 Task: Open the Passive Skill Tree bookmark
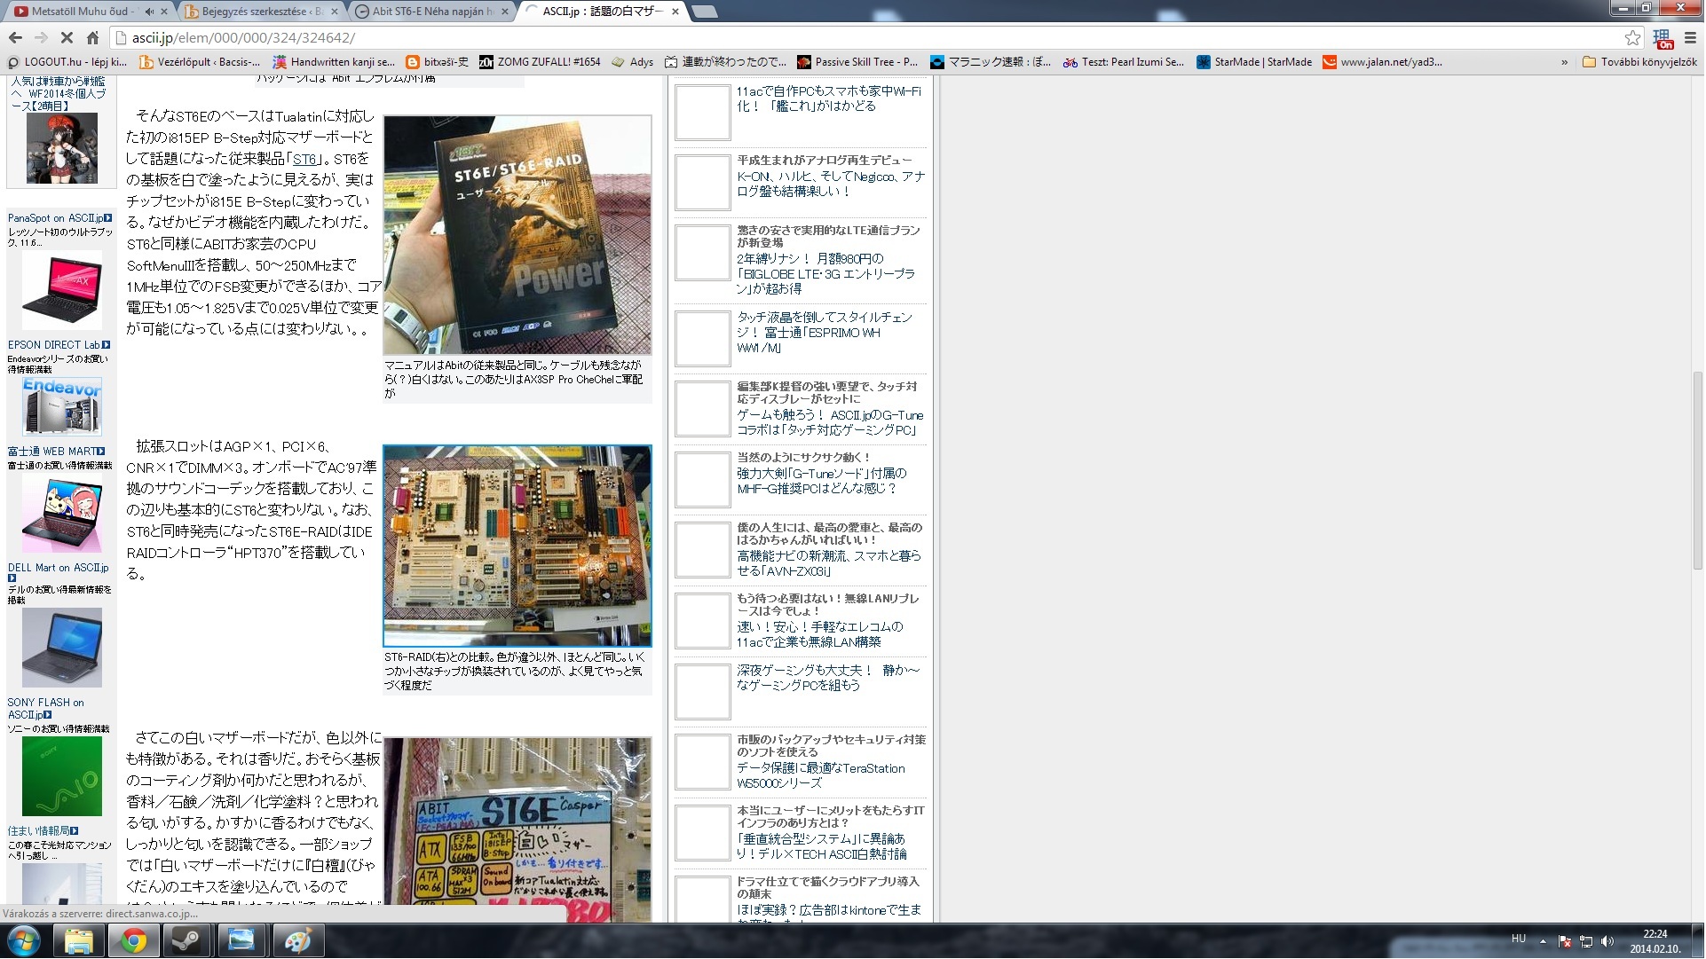(857, 62)
